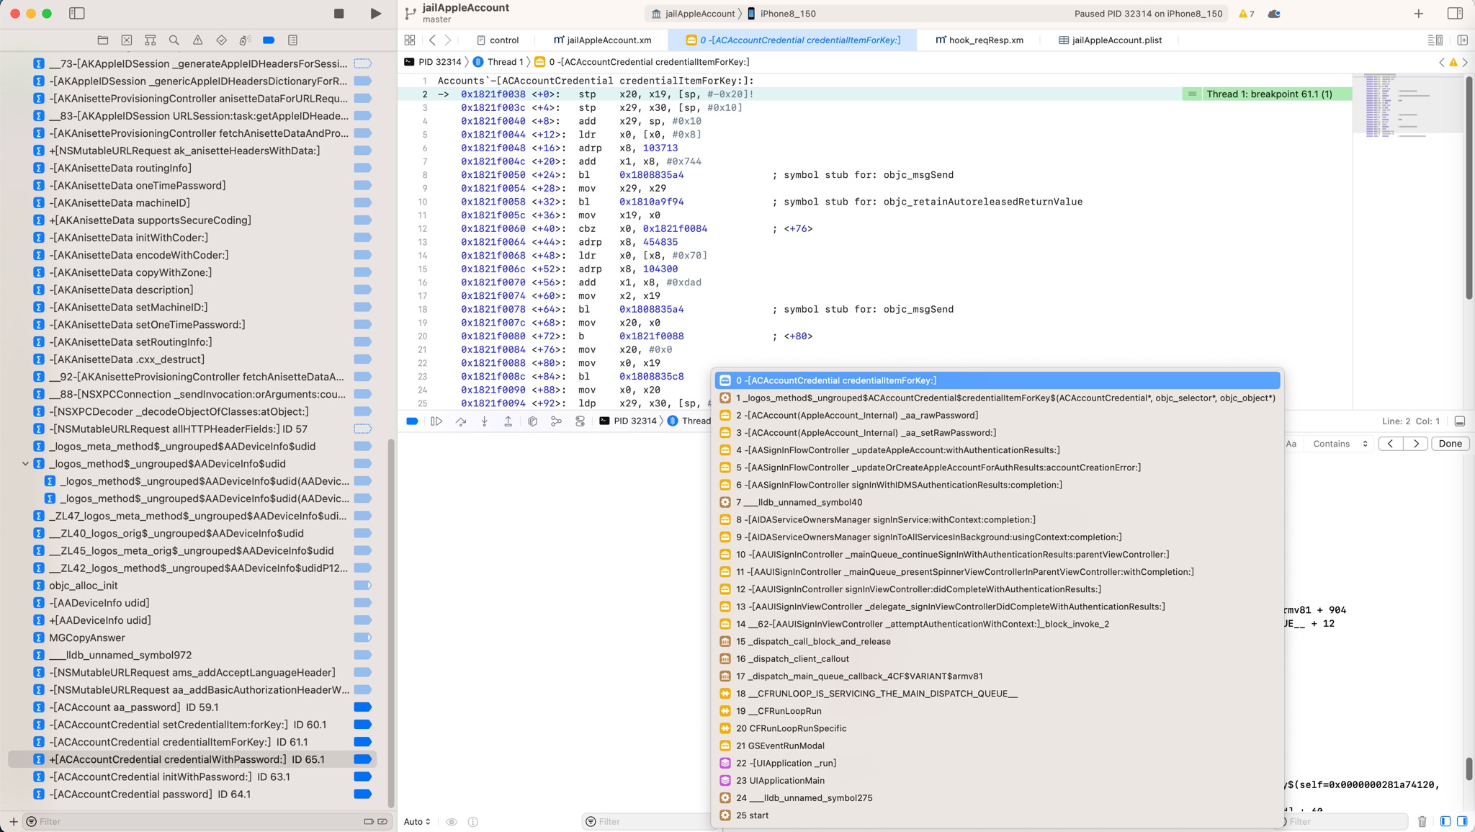Add new breakpoint with plus button
This screenshot has width=1475, height=832.
click(x=13, y=821)
